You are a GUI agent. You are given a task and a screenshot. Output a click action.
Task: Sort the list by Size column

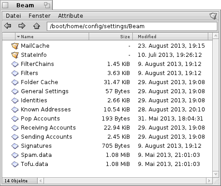pos(111,37)
